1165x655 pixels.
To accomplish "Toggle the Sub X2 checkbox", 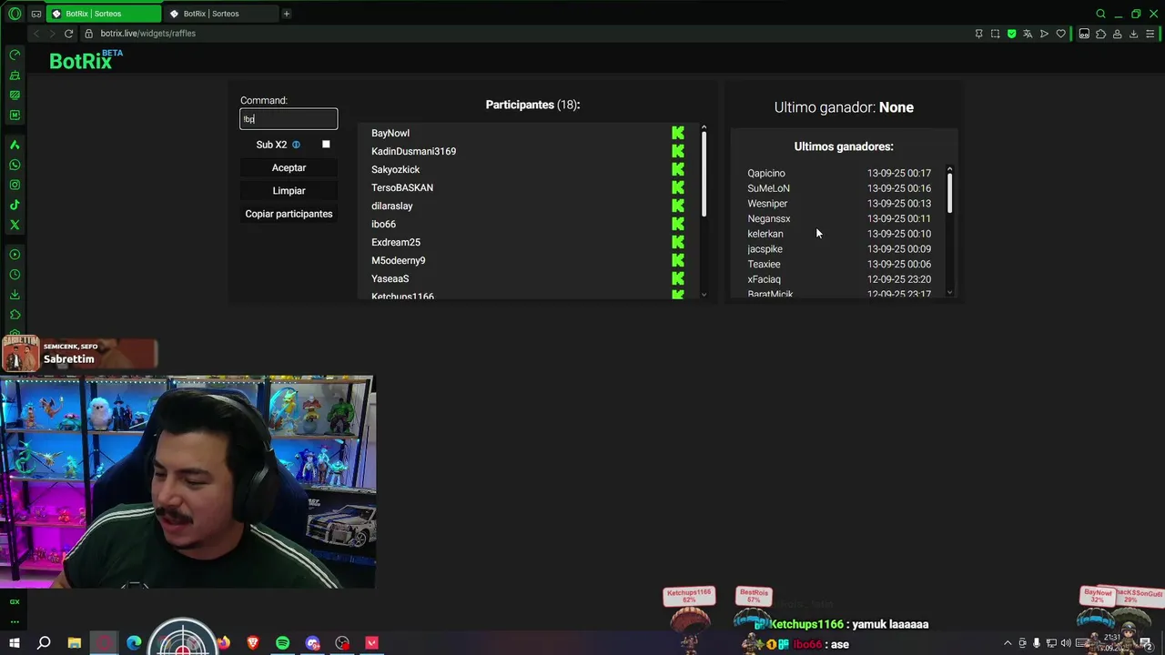I will [326, 145].
